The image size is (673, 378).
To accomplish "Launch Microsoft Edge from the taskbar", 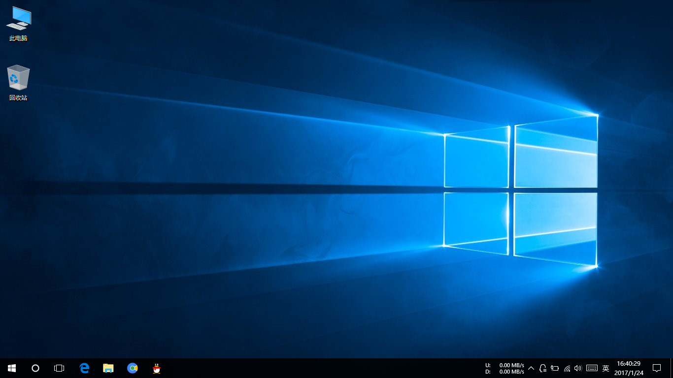I will [x=84, y=368].
